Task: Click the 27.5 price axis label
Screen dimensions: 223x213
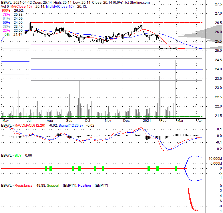Action: [218, 4]
